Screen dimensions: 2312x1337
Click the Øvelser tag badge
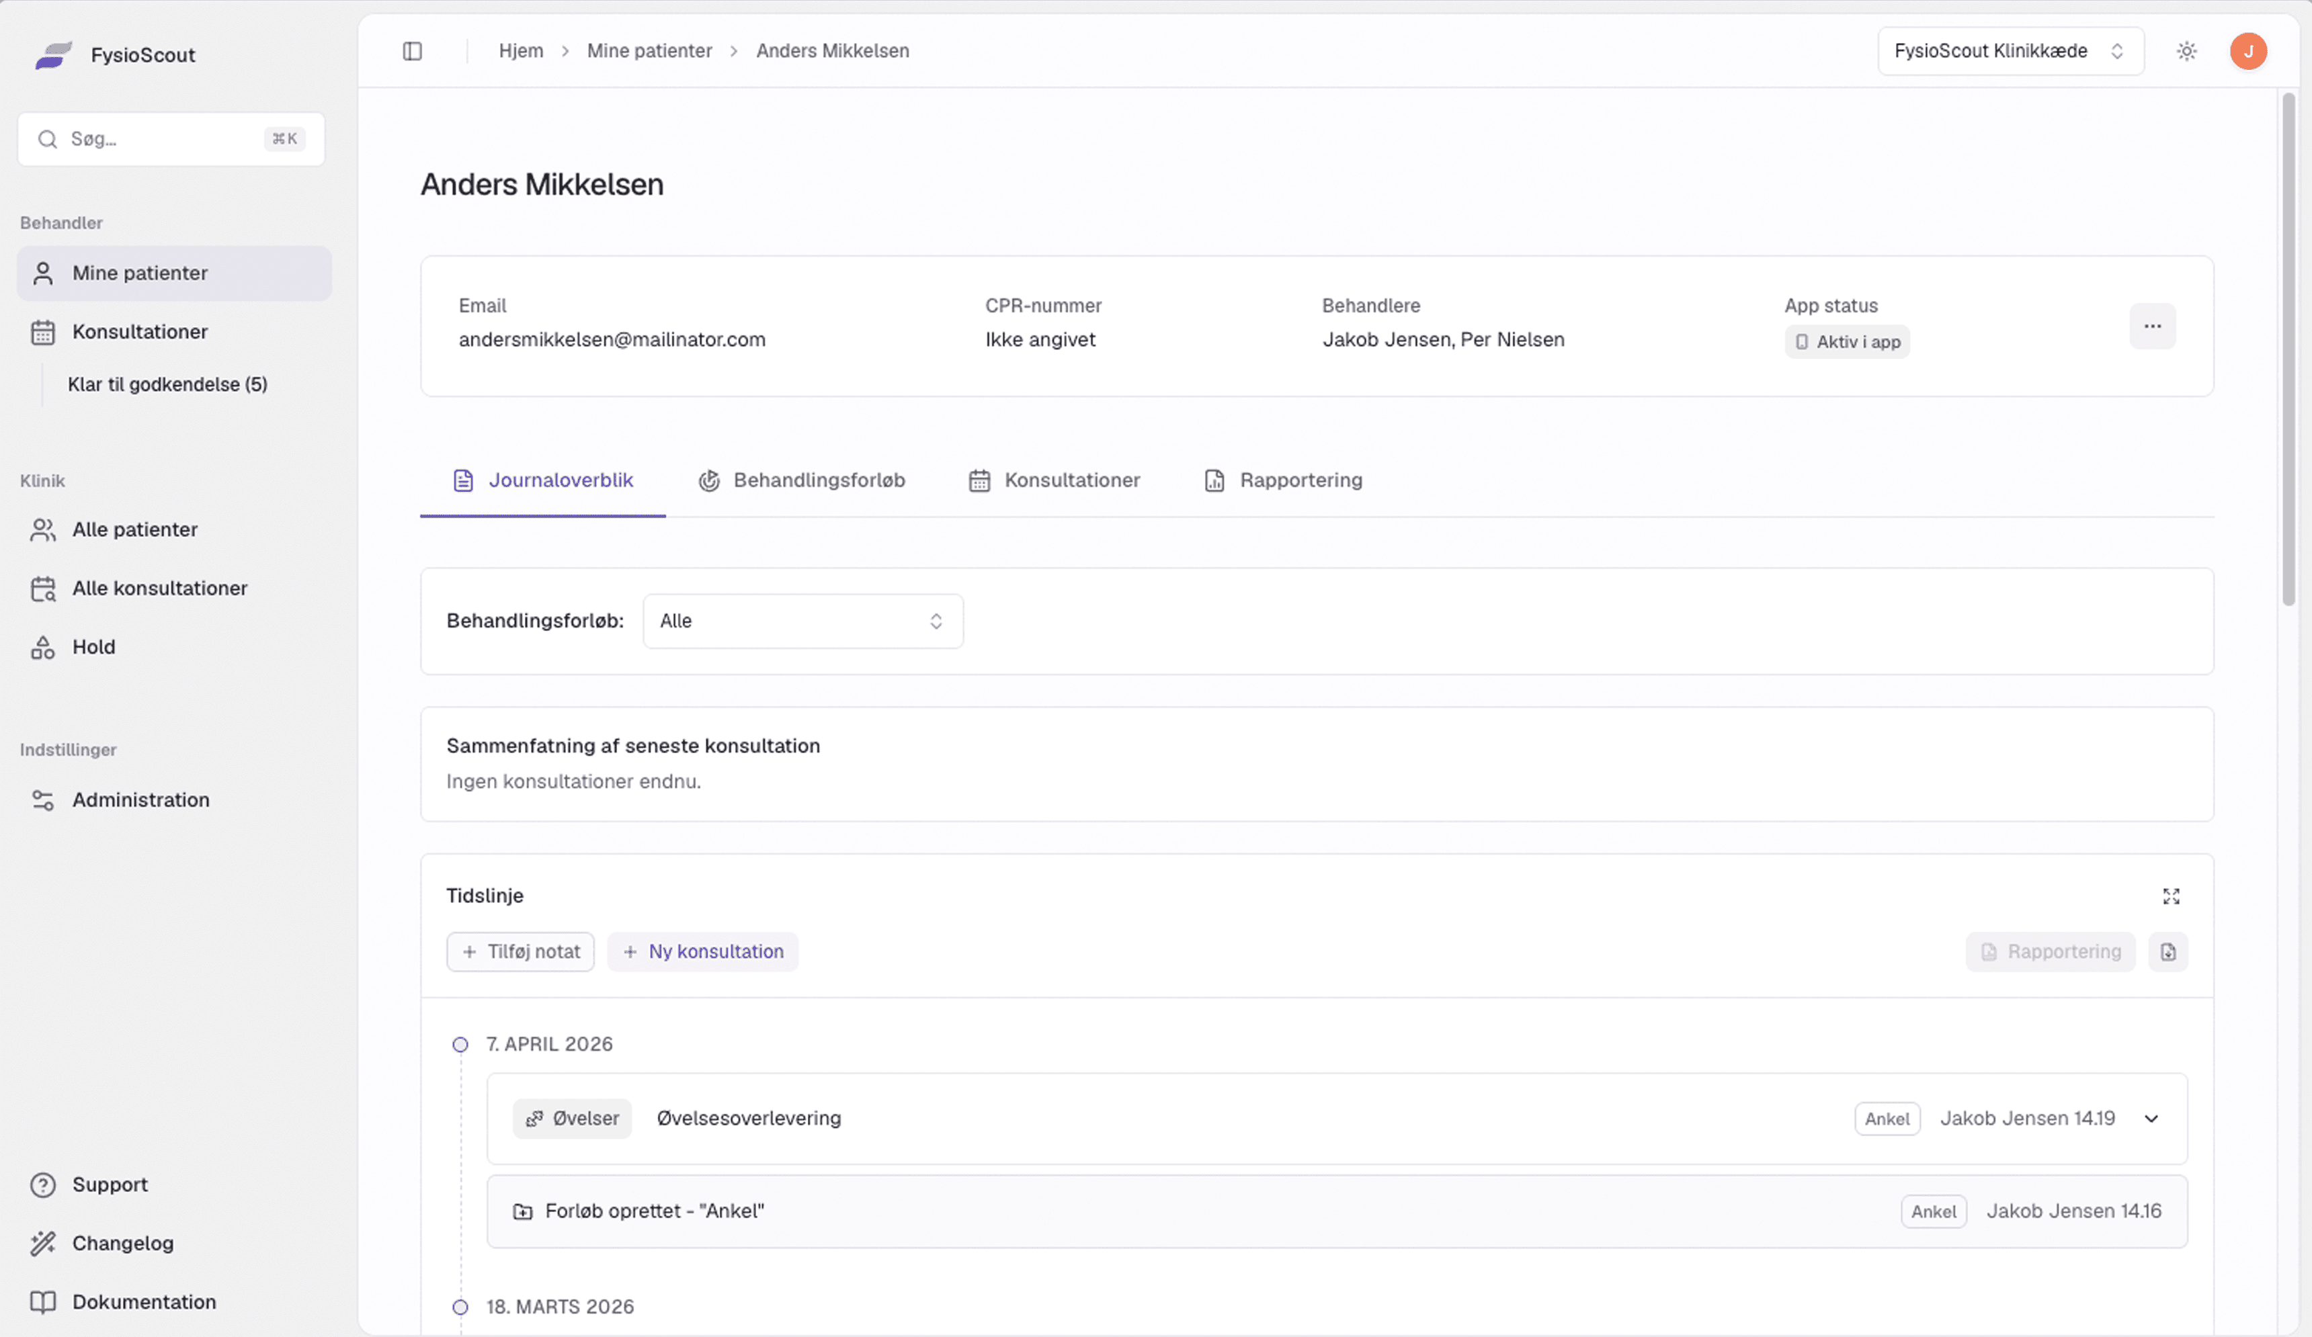tap(573, 1119)
